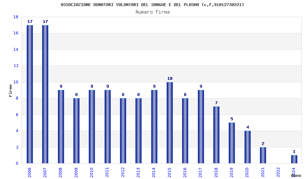Click the x-axis year label 2017
The width and height of the screenshot is (305, 179).
coord(201,173)
